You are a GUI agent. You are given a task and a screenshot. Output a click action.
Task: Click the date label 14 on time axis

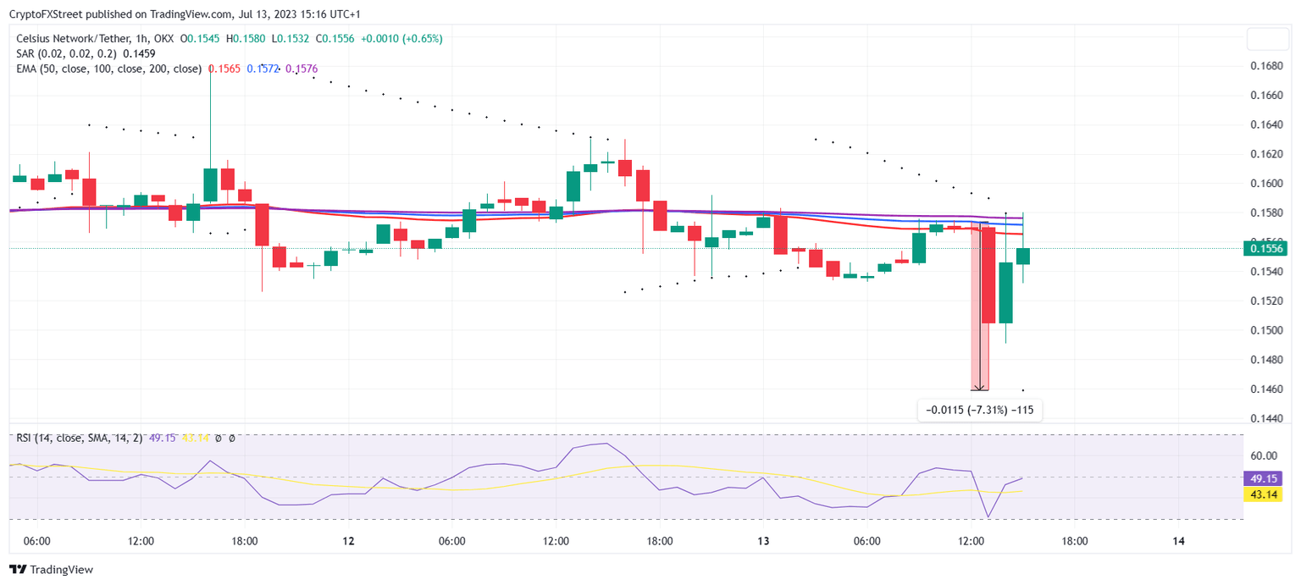click(x=1178, y=541)
